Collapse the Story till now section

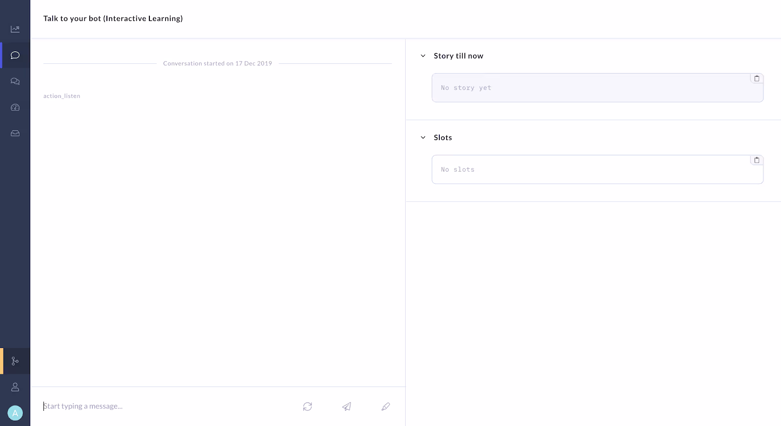[x=423, y=56]
